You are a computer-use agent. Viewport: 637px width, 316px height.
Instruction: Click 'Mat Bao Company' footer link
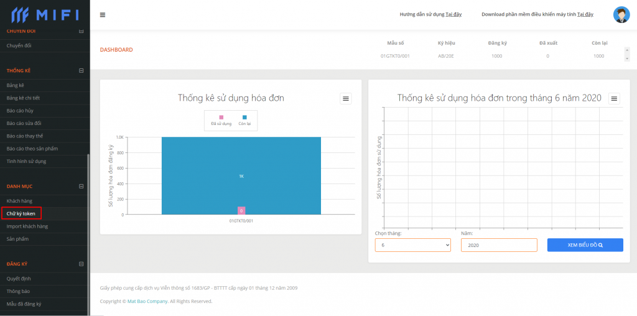147,301
